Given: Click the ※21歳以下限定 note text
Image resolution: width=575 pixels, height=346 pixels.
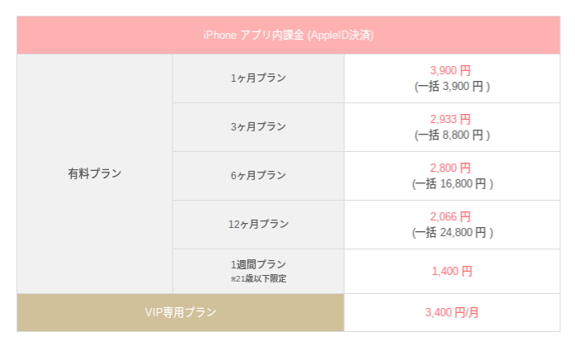Looking at the screenshot, I should (x=258, y=279).
